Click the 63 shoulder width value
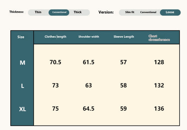The width and height of the screenshot is (187, 130). (x=89, y=85)
